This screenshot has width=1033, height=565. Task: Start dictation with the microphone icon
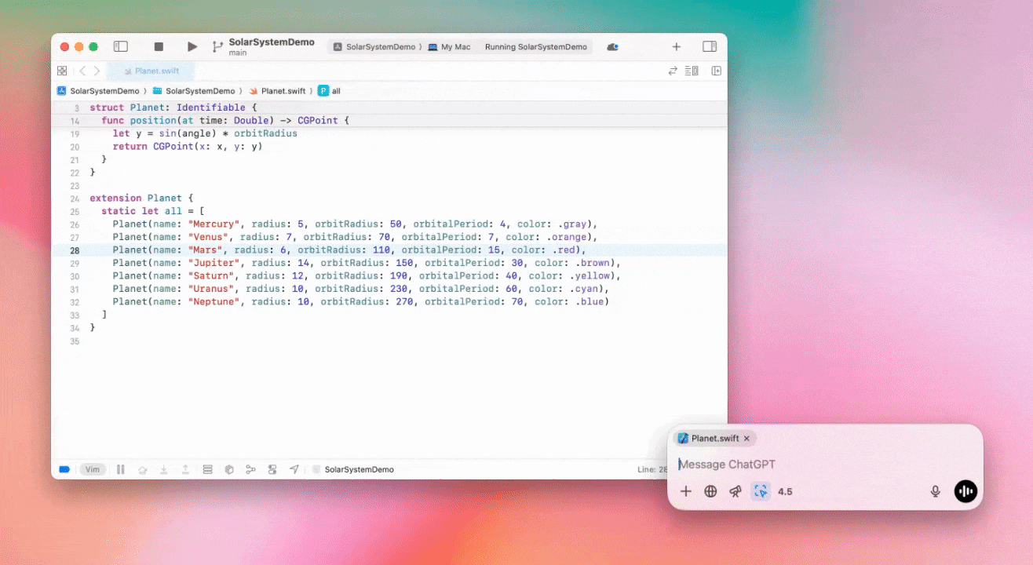click(935, 491)
